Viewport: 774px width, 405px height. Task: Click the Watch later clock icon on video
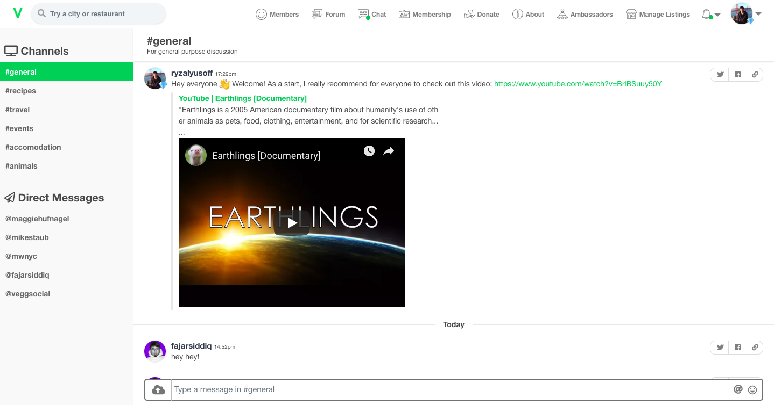369,151
